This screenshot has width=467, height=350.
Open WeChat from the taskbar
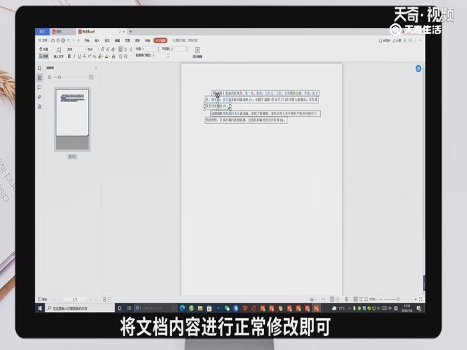pyautogui.click(x=227, y=308)
